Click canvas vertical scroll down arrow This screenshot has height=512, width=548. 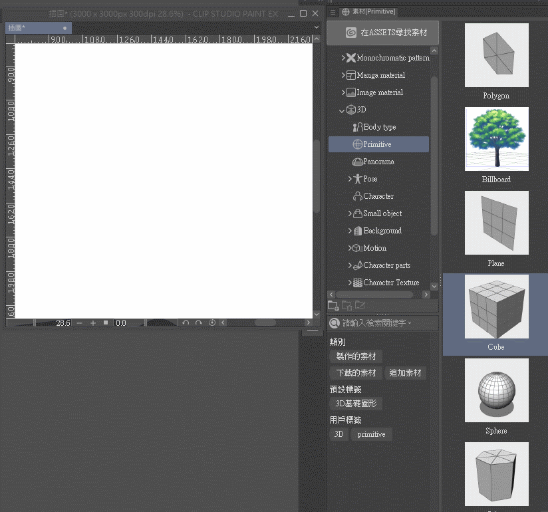[317, 315]
